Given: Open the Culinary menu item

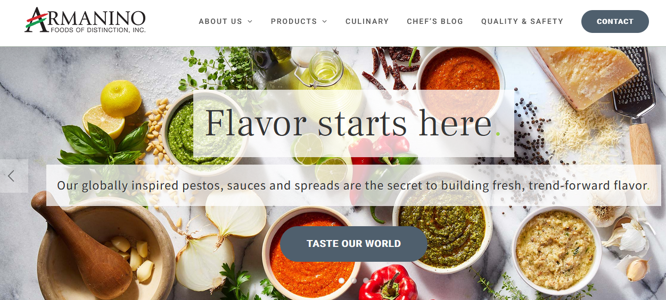Looking at the screenshot, I should coord(367,22).
